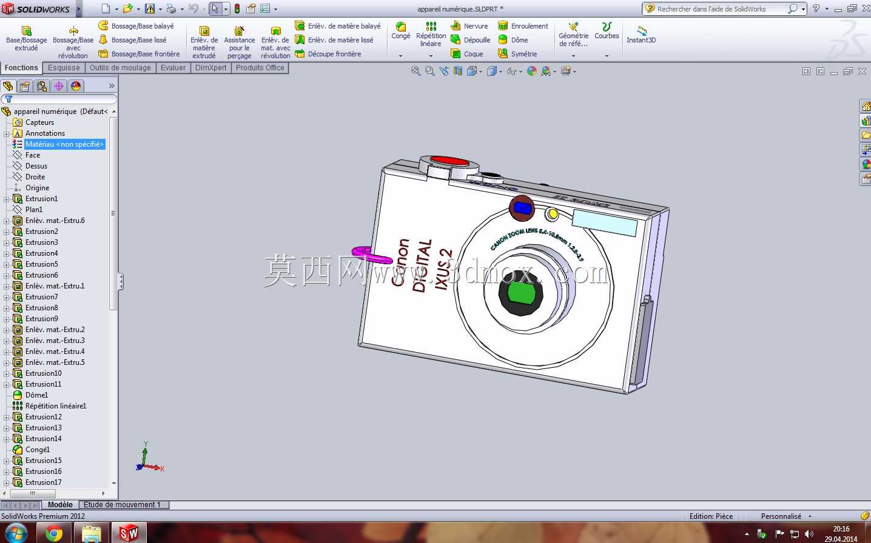The height and width of the screenshot is (543, 871).
Task: Select Enlèv. de mat. avec révolution
Action: pyautogui.click(x=275, y=42)
